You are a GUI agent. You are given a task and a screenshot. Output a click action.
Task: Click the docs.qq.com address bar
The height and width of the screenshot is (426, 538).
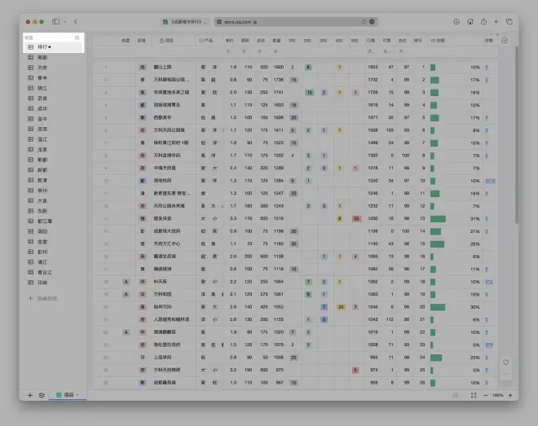point(293,21)
